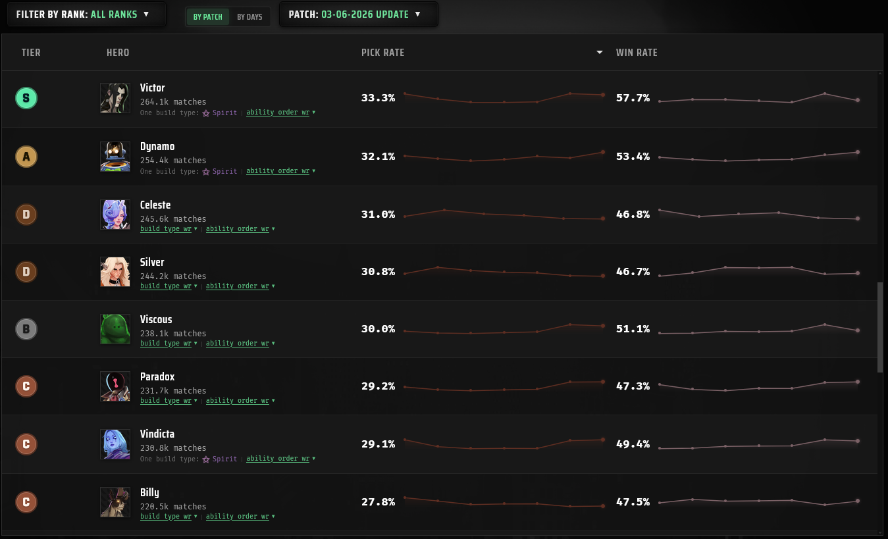Sort table by Pick Rate header
Screen dimensions: 888x539
(x=383, y=53)
